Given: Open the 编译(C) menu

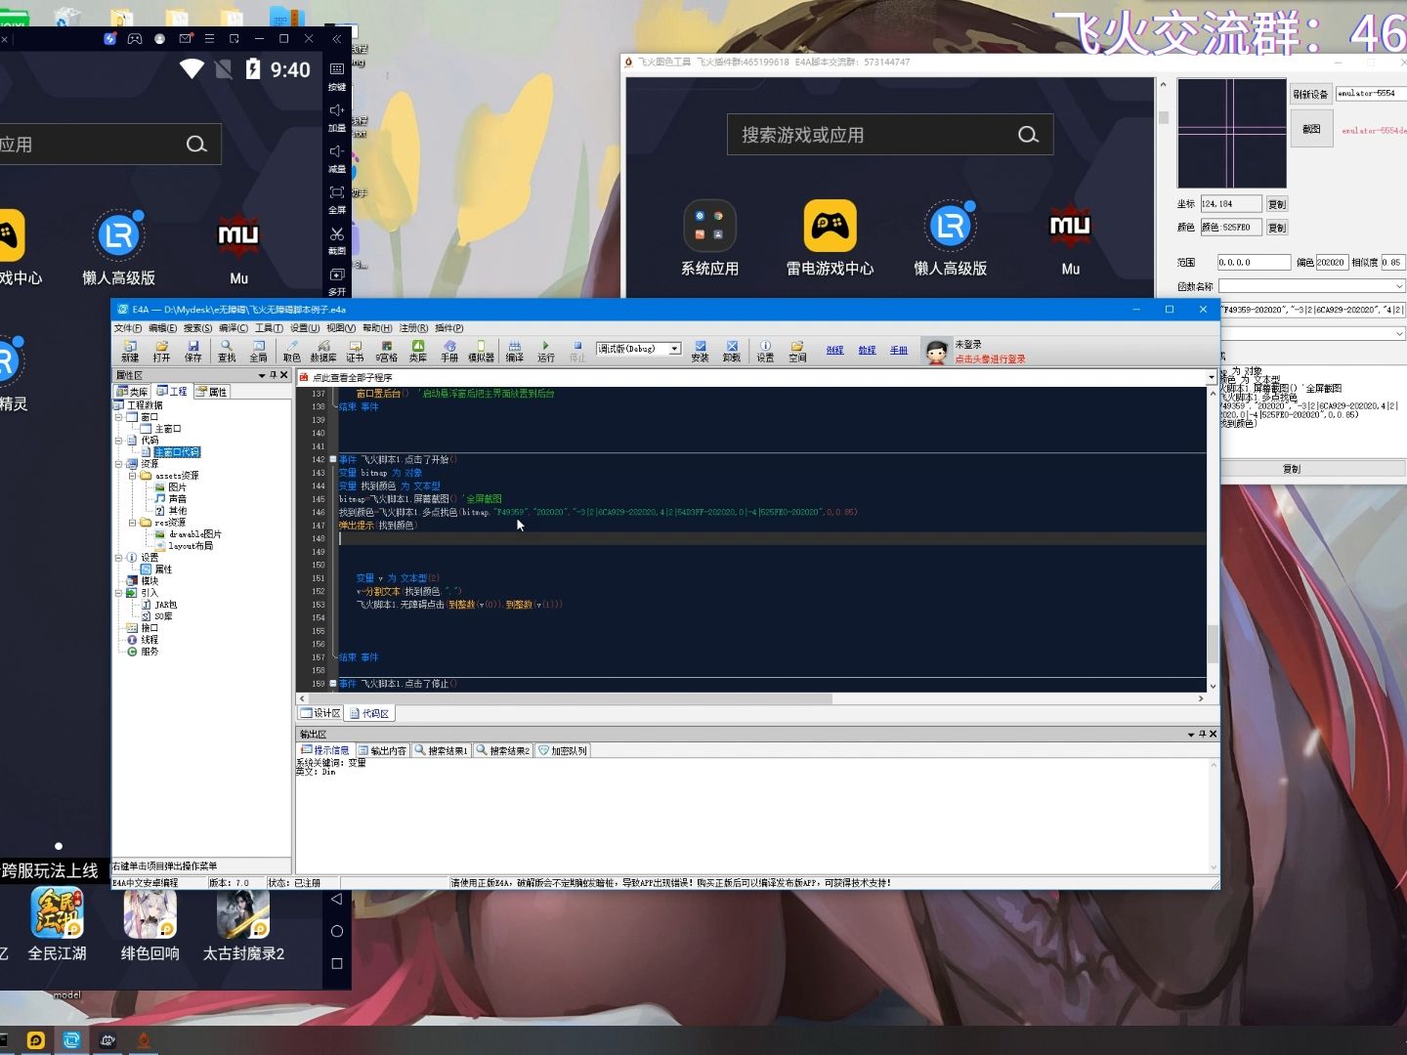Looking at the screenshot, I should pyautogui.click(x=234, y=328).
